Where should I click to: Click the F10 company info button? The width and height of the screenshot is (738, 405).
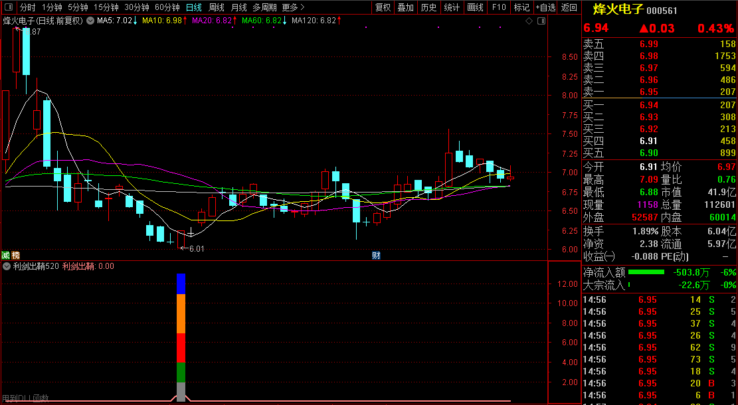tap(498, 7)
